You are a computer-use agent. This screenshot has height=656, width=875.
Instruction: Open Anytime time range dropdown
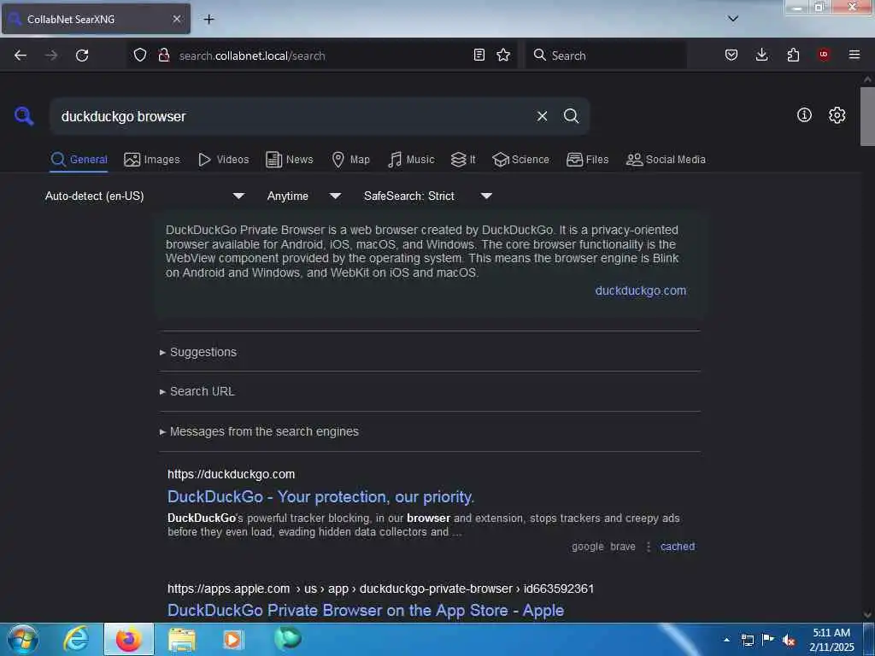pyautogui.click(x=303, y=196)
